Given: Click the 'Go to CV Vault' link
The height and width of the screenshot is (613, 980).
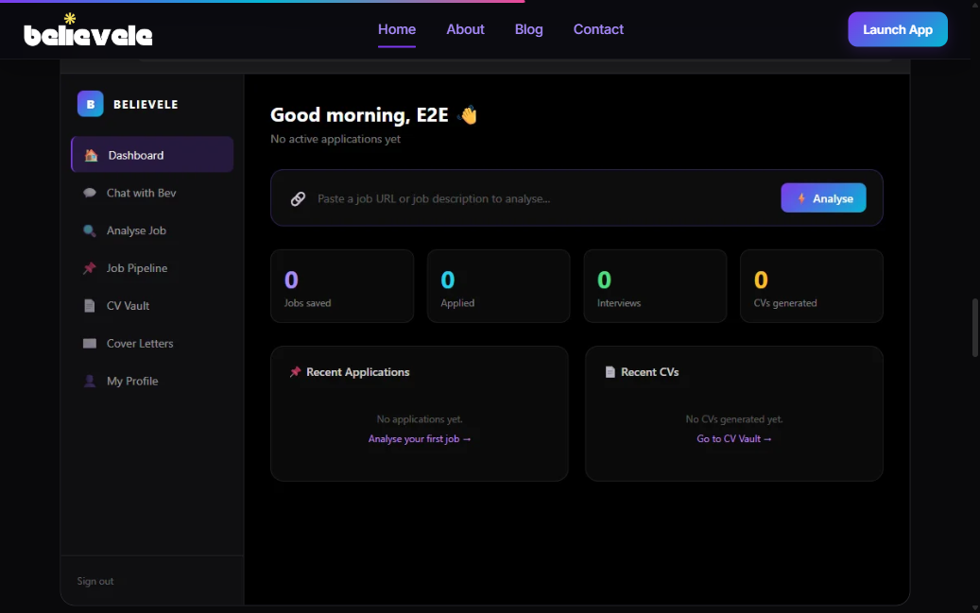Looking at the screenshot, I should tap(734, 438).
